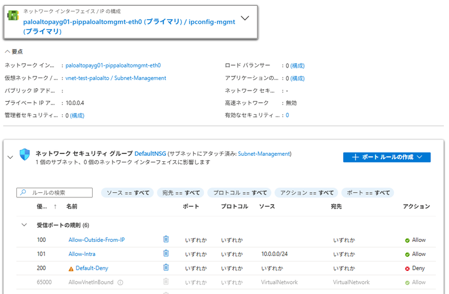The width and height of the screenshot is (449, 294).
Task: Click the network security group shield icon
Action: pos(25,155)
